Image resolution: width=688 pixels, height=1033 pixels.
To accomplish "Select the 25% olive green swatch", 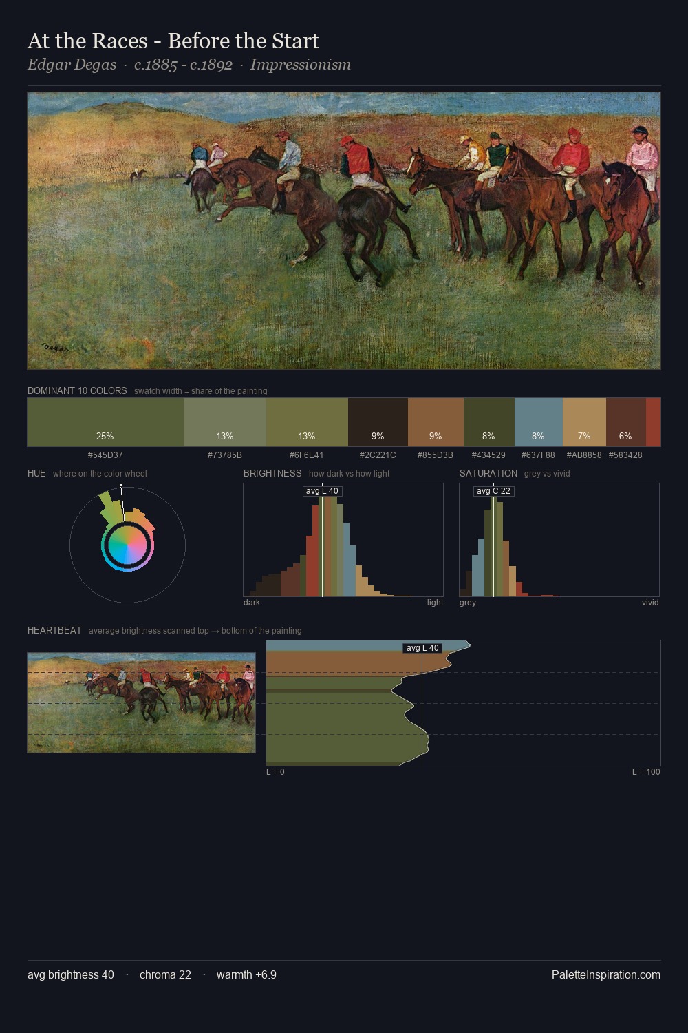I will click(105, 422).
